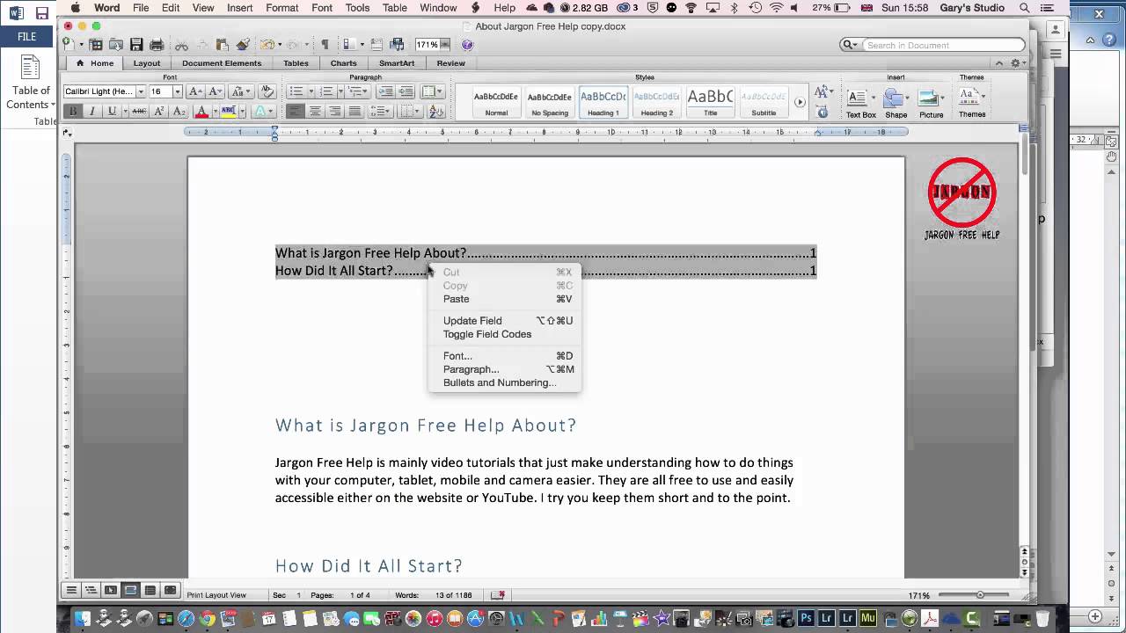Click Table of Contents in background window
The image size is (1126, 633).
click(31, 84)
